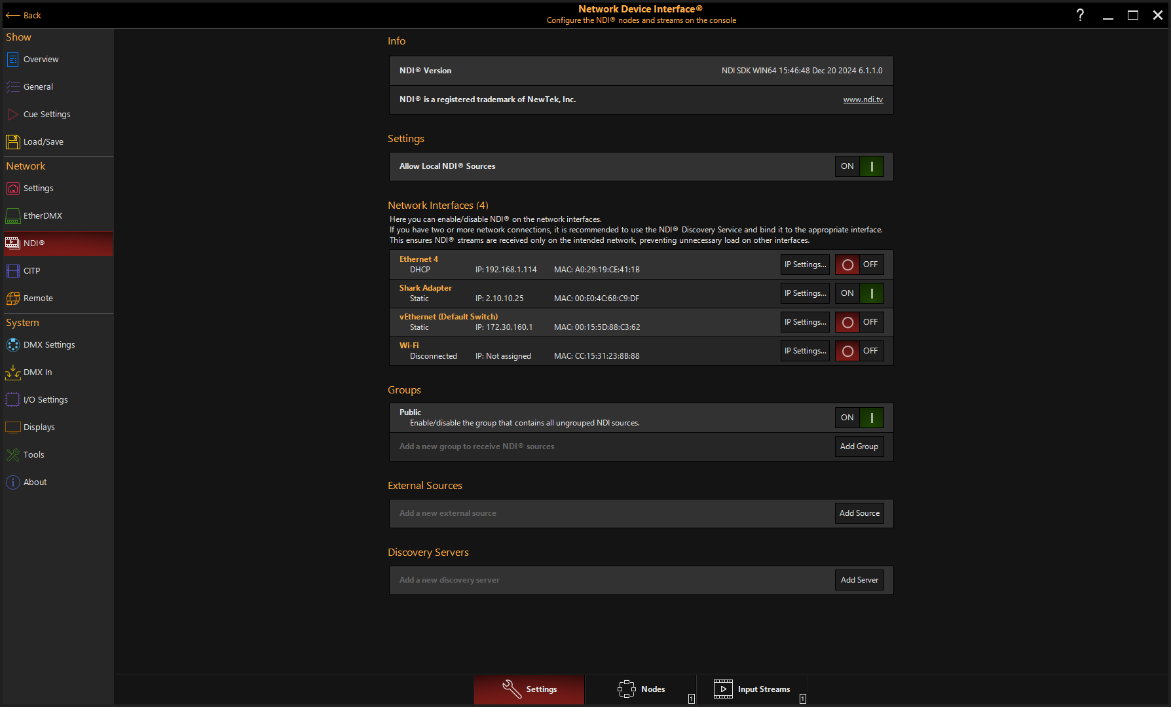Toggle the Public group switch
The image size is (1171, 707).
tap(859, 418)
